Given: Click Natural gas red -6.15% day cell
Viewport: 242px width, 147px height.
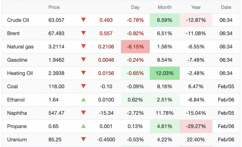Looking at the screenshot, I should pos(135,47).
